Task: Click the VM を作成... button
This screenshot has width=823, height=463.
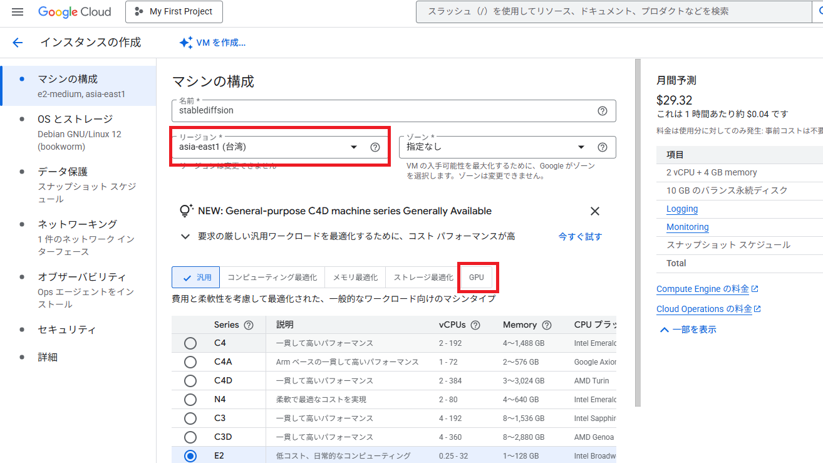Action: click(x=212, y=43)
